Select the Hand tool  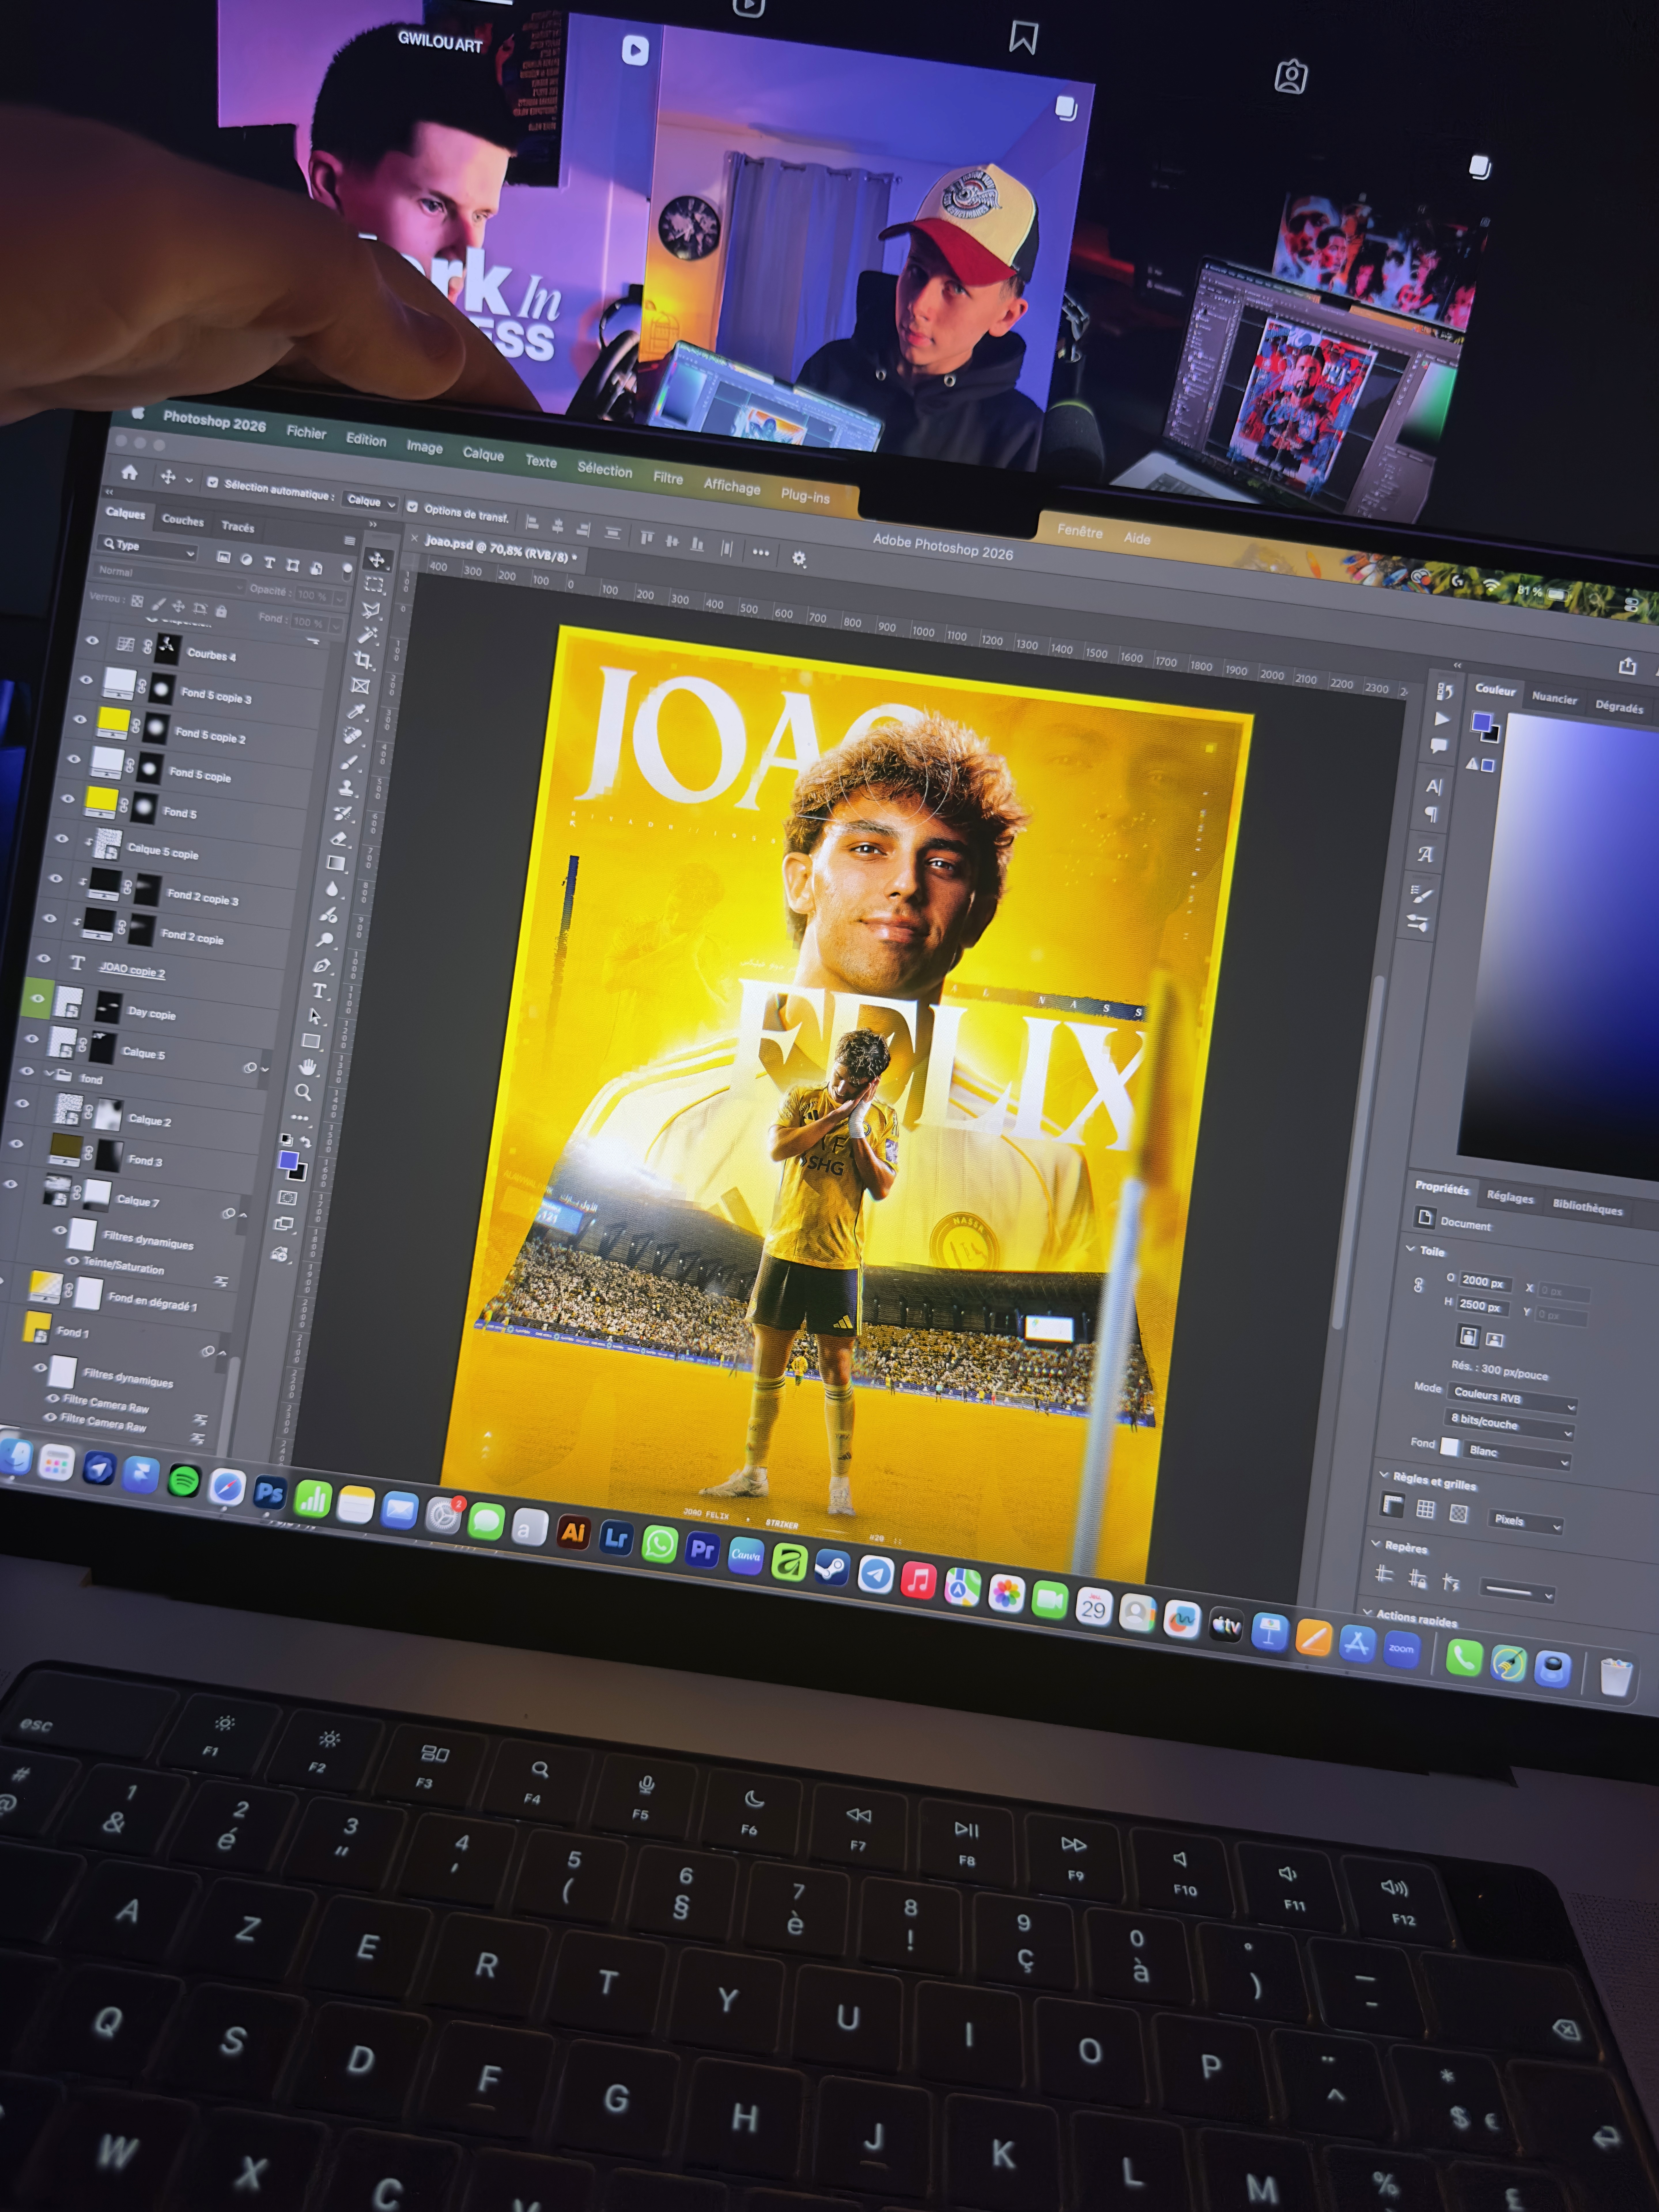tap(308, 1067)
